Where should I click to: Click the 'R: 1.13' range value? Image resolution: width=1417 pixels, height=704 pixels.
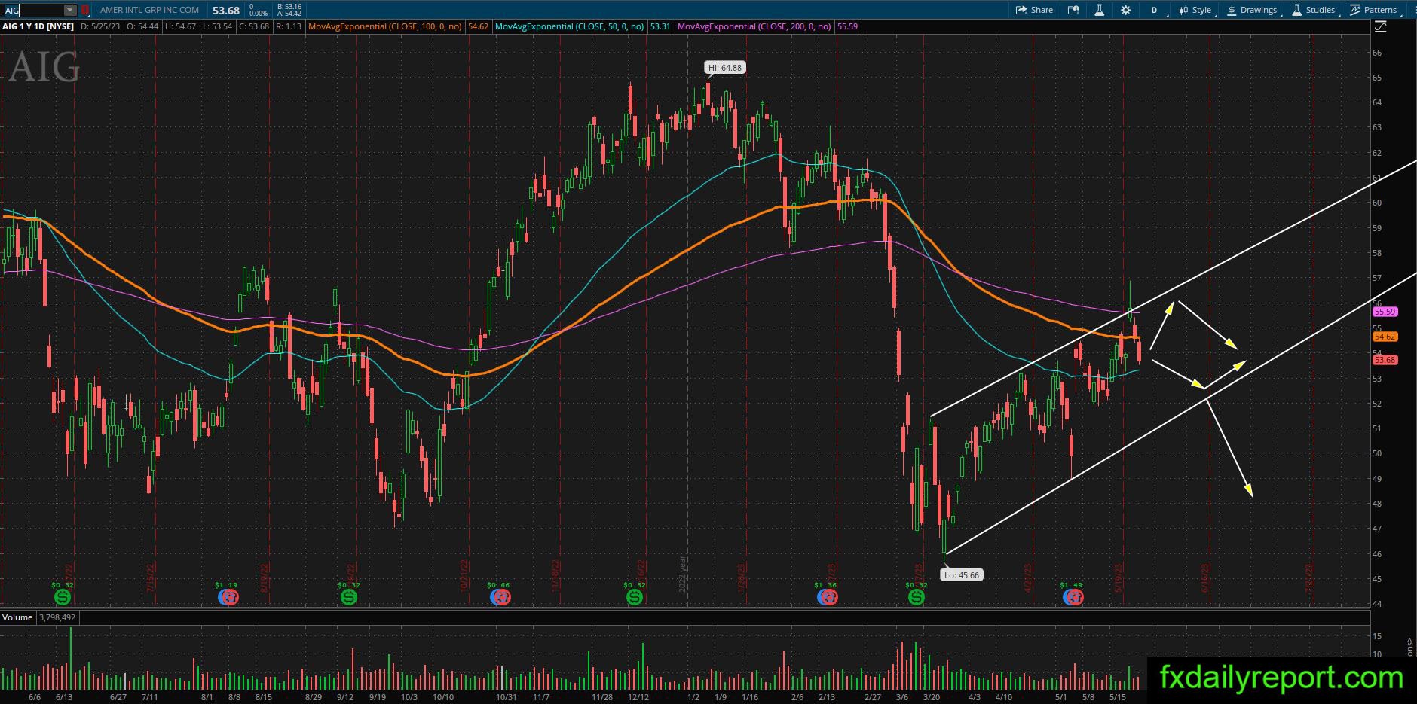click(x=289, y=26)
